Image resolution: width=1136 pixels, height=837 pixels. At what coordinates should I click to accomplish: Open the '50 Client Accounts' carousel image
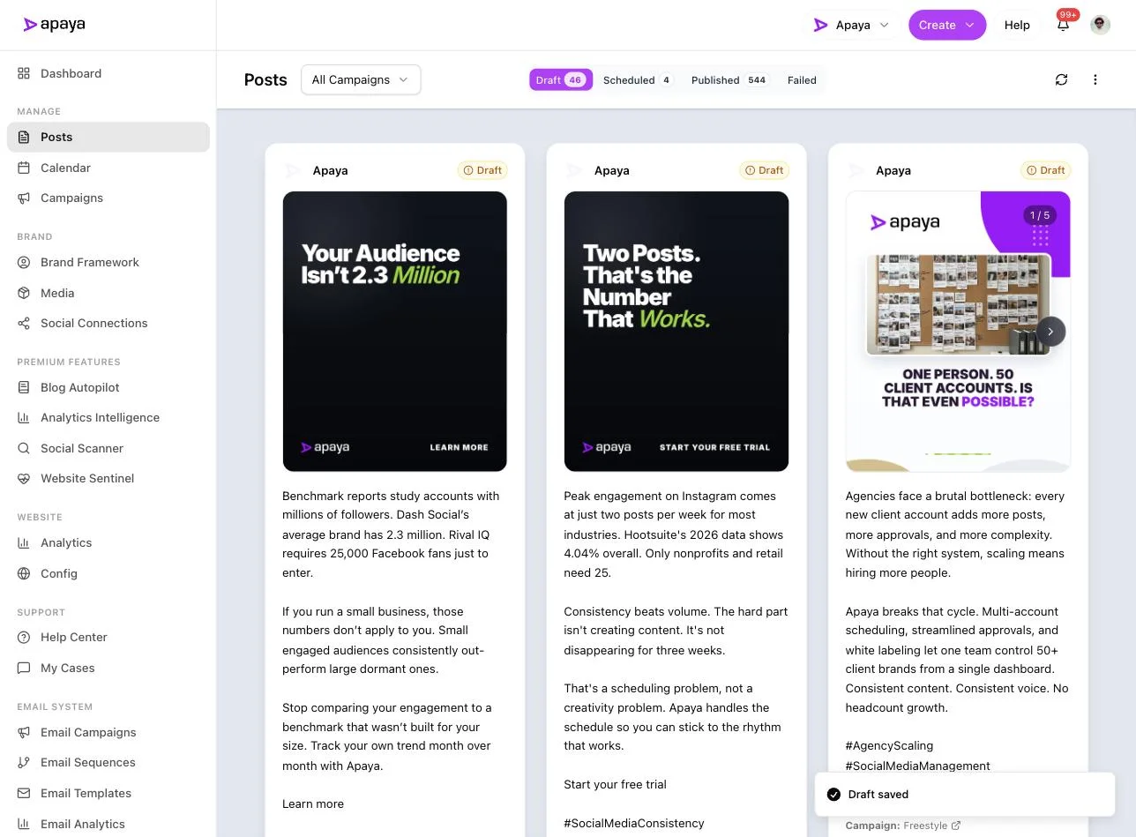pyautogui.click(x=958, y=332)
